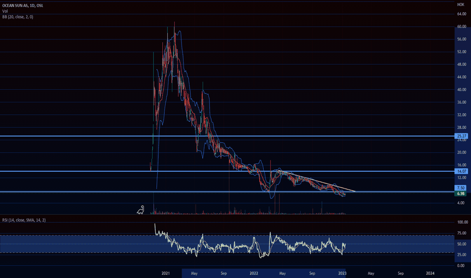
Task: Click the 64.00 price scale value
Action: [462, 14]
